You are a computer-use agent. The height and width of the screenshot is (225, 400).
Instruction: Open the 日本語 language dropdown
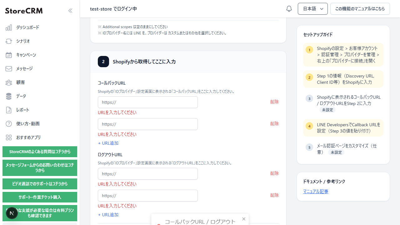pos(313,9)
